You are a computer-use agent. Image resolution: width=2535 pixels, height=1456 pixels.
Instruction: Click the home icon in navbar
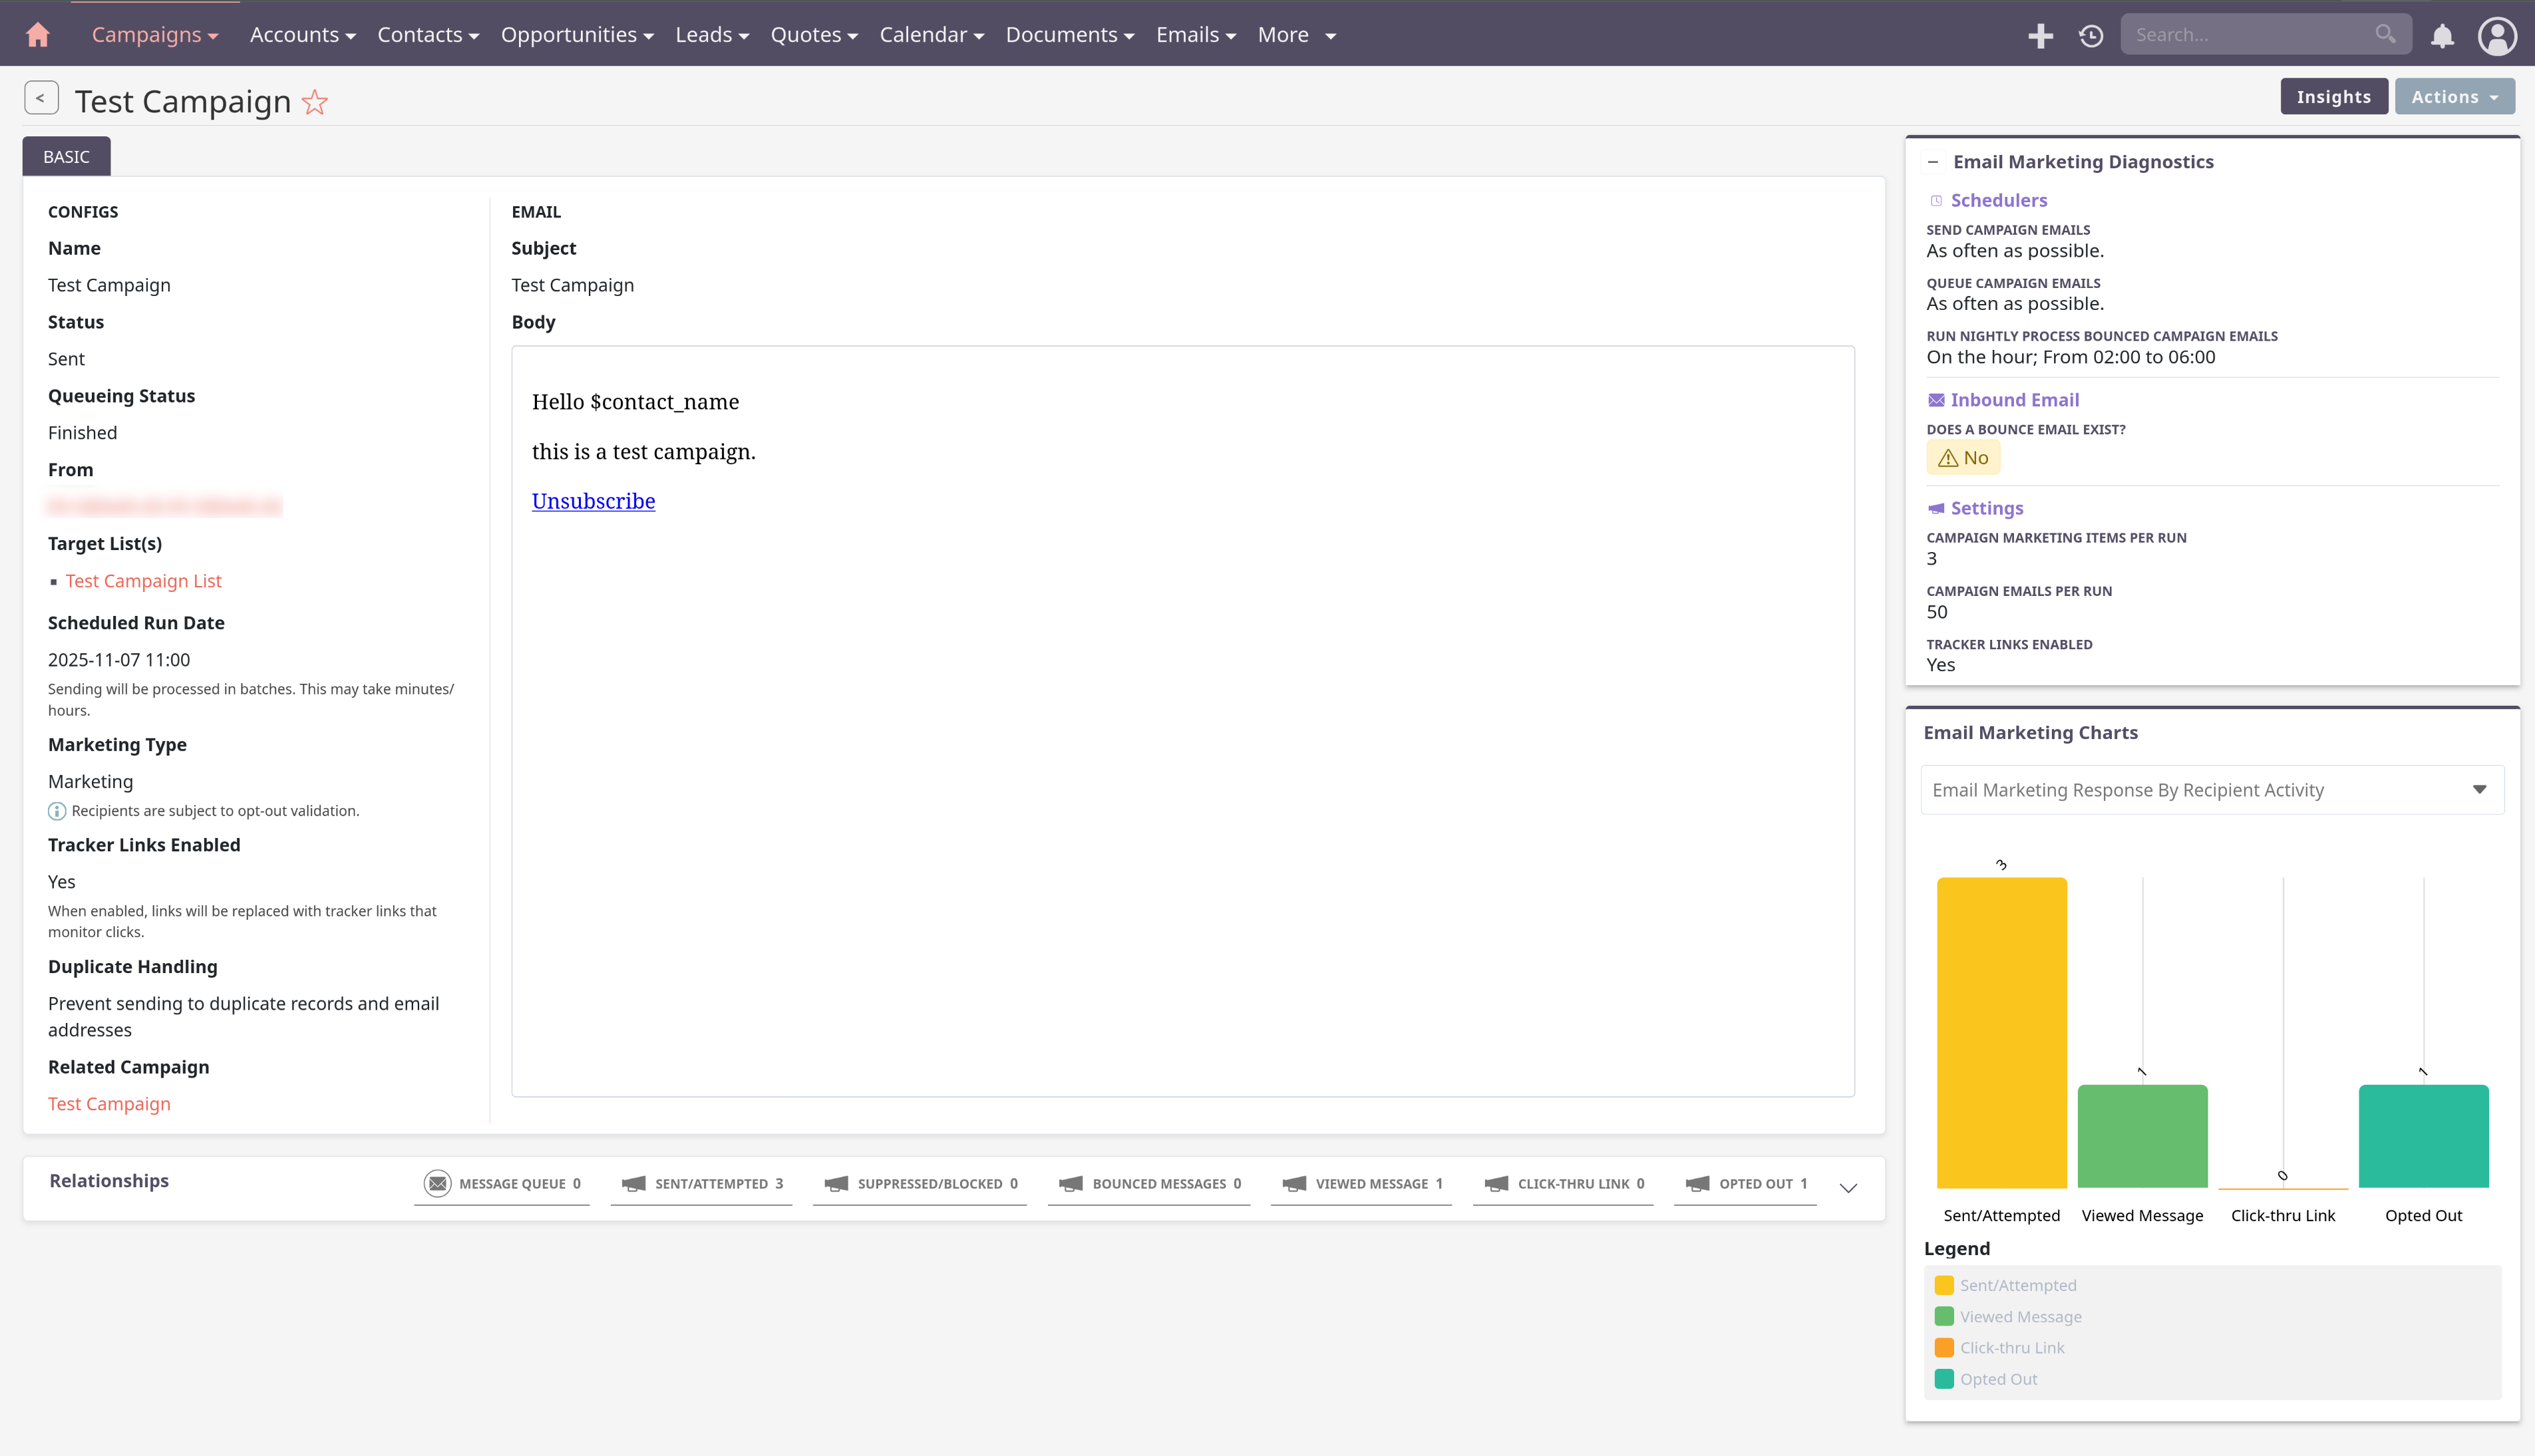click(38, 35)
